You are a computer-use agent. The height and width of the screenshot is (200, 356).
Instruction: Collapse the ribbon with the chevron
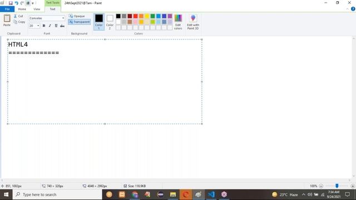347,9
